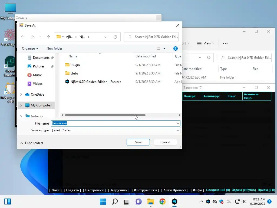277x208 pixels.
Task: Click the forward arrow in Save As
Action: tap(32, 37)
